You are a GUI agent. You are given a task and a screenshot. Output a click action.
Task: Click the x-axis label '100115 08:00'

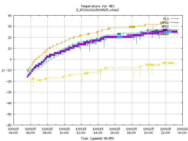47,131
